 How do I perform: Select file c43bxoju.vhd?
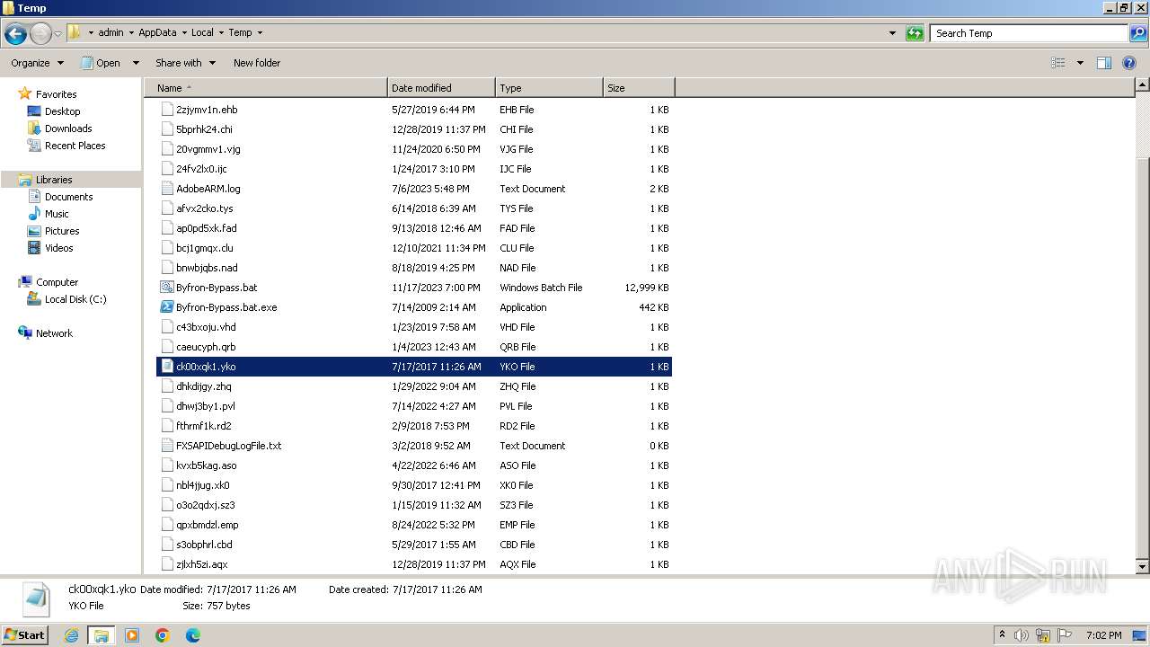point(206,327)
